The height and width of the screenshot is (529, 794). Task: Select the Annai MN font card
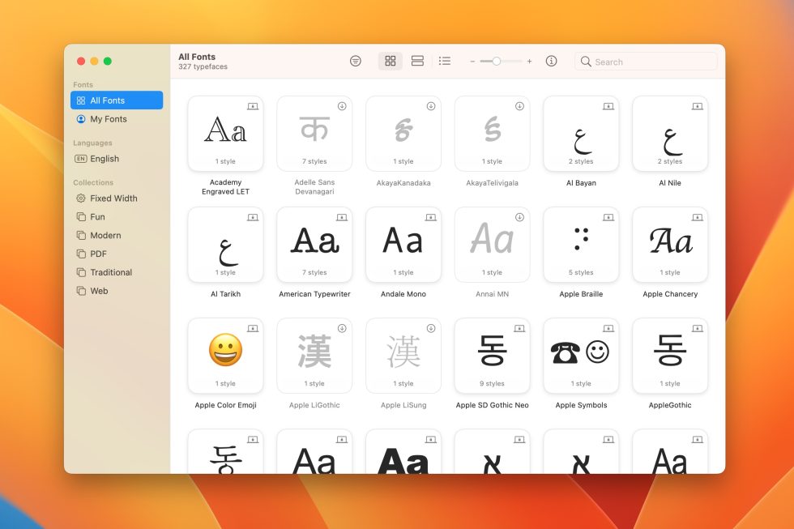click(493, 245)
